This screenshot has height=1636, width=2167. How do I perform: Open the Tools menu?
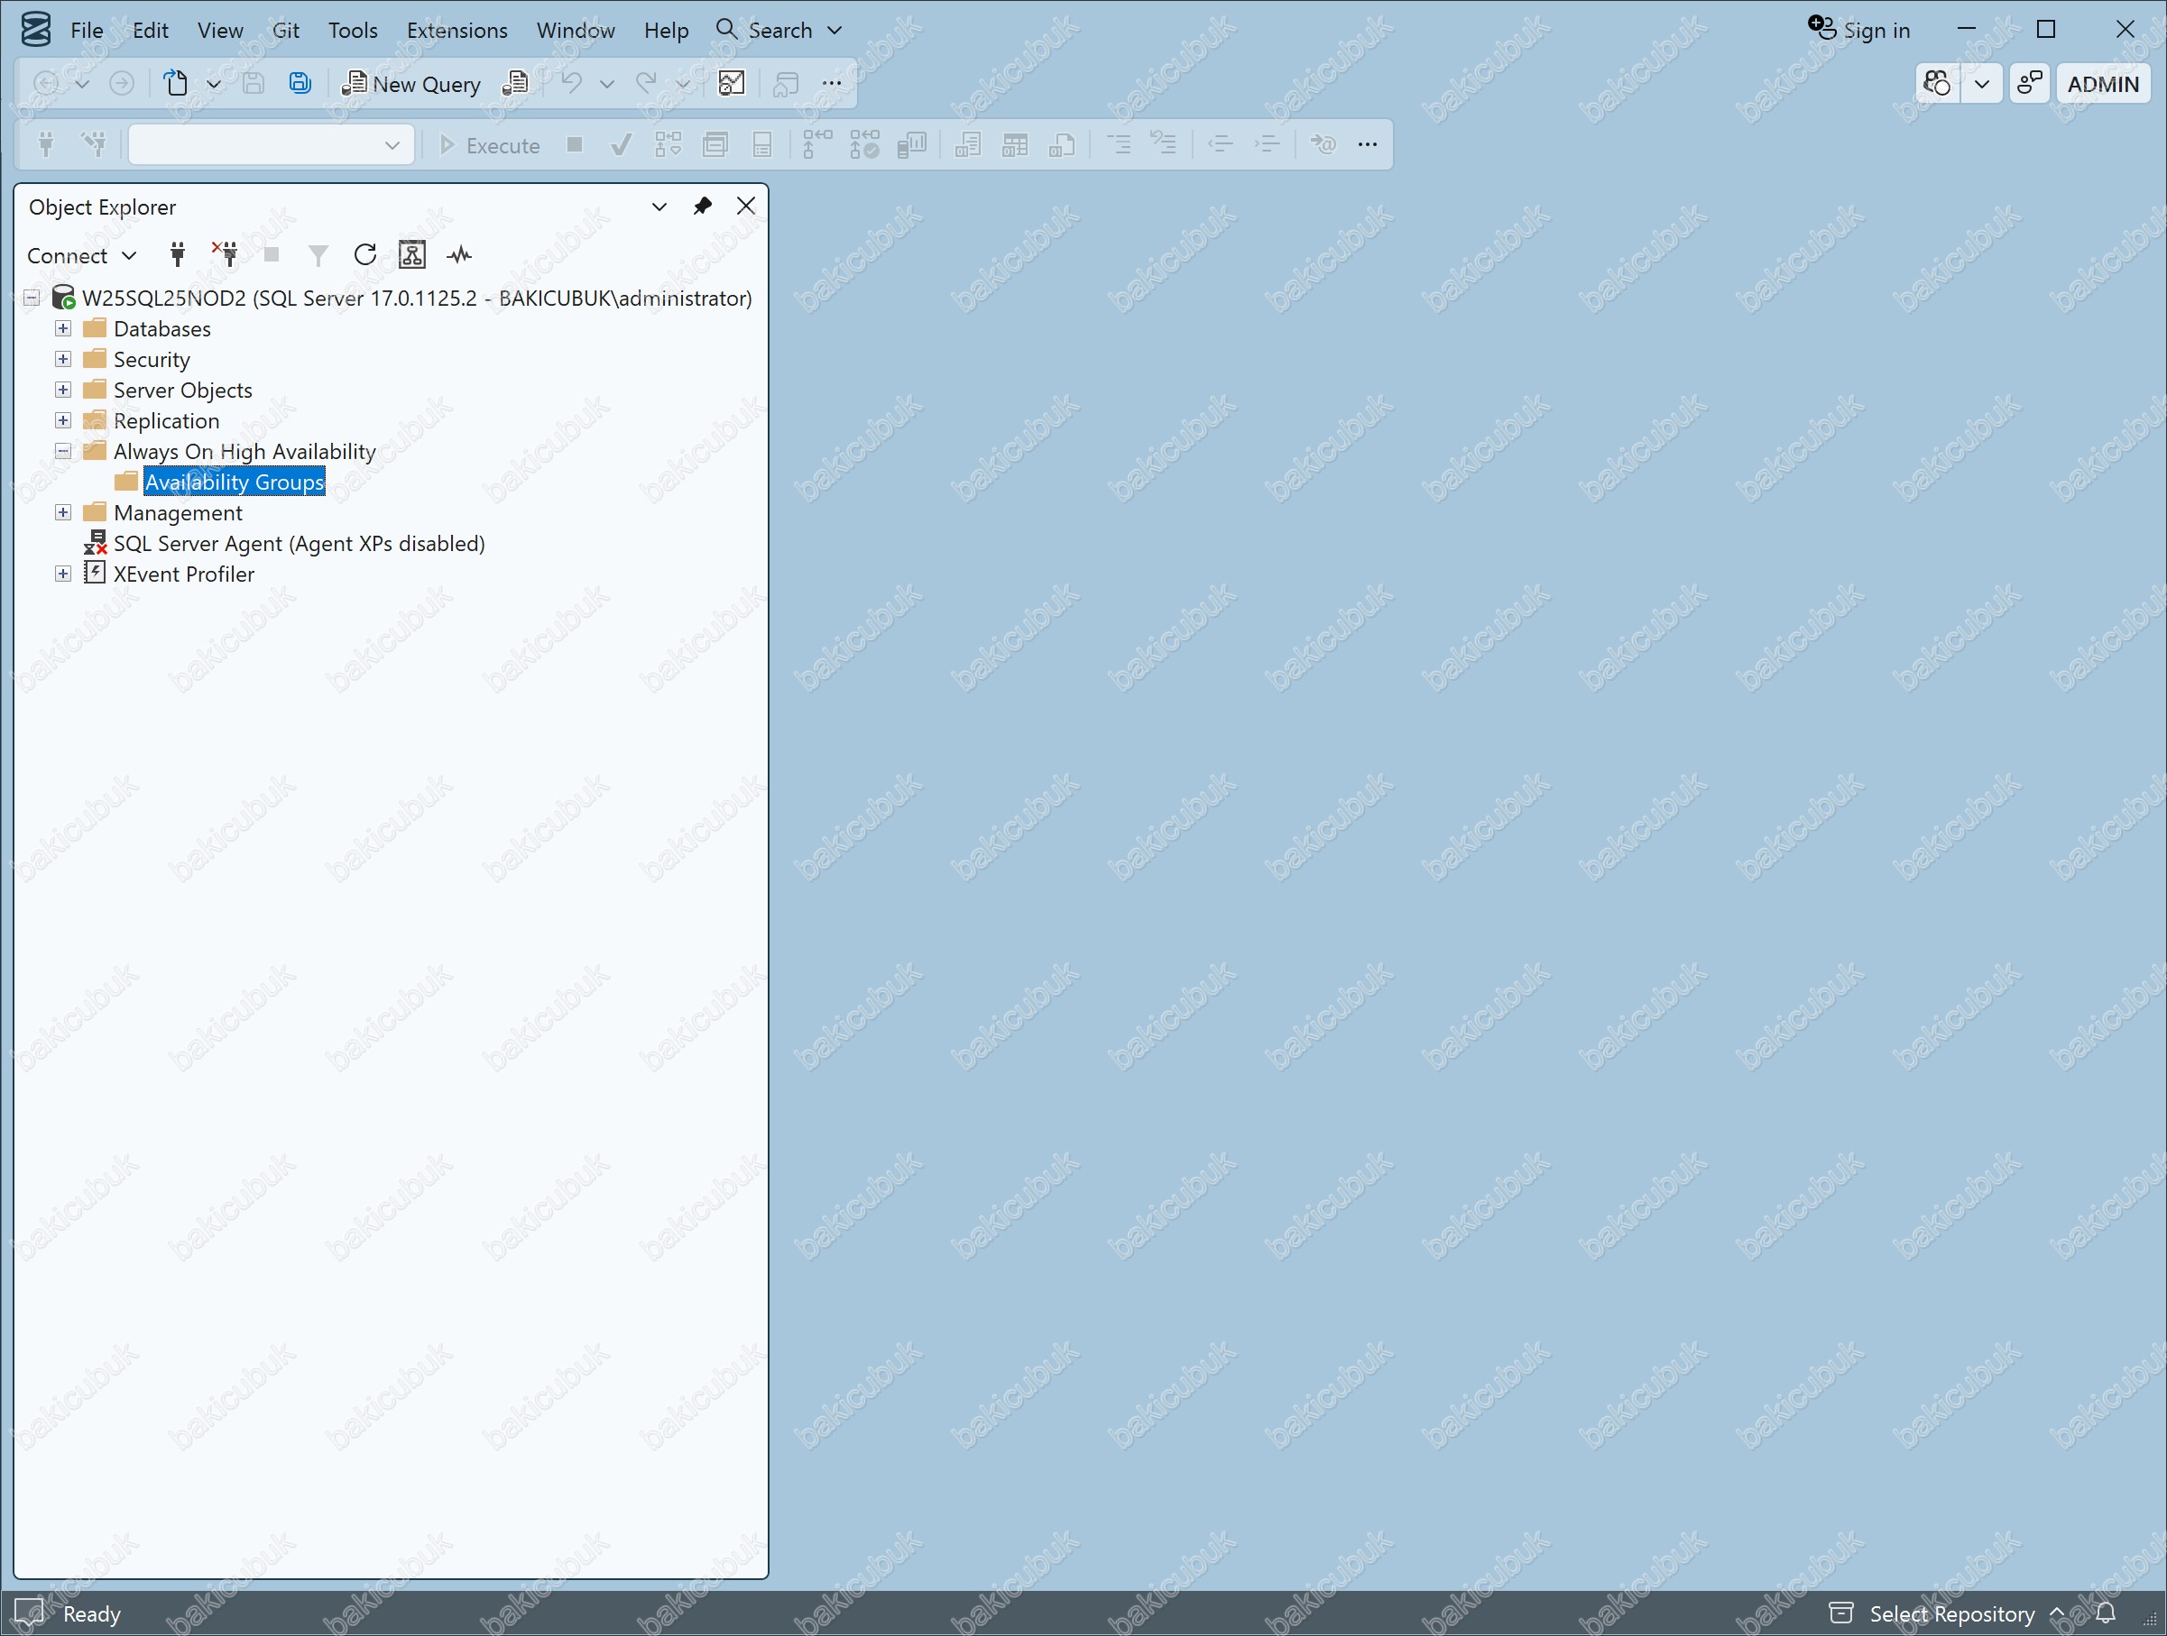(353, 31)
